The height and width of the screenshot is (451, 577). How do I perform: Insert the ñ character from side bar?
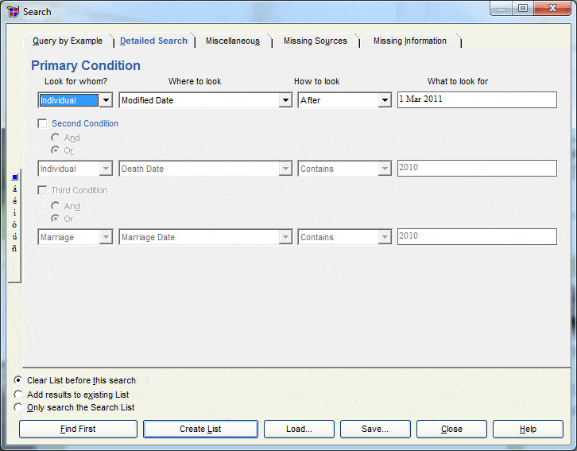15,248
